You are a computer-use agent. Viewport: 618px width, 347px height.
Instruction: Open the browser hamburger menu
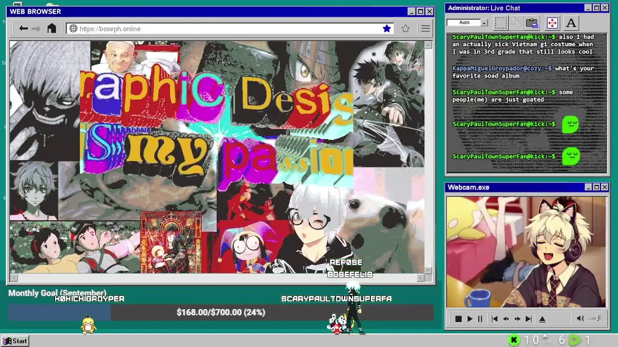point(425,29)
